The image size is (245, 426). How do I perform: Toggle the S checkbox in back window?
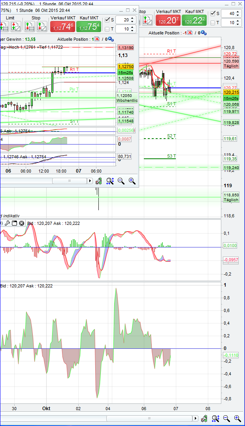tap(213, 13)
